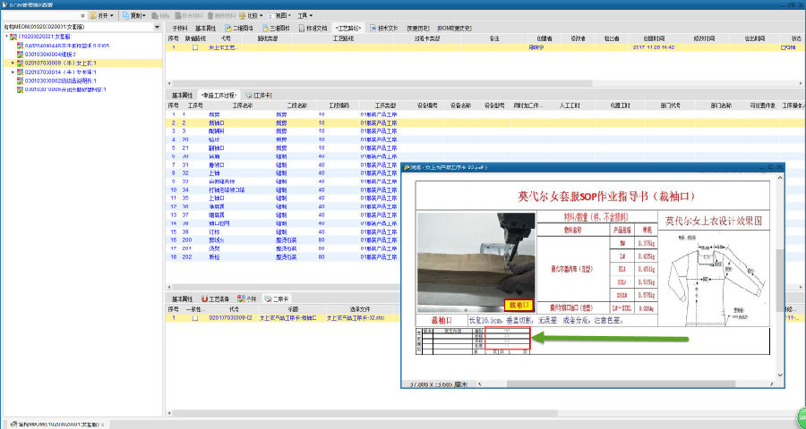The width and height of the screenshot is (806, 429).
Task: Toggle checkbox in 女上衣工艺 route row
Action: pos(195,47)
